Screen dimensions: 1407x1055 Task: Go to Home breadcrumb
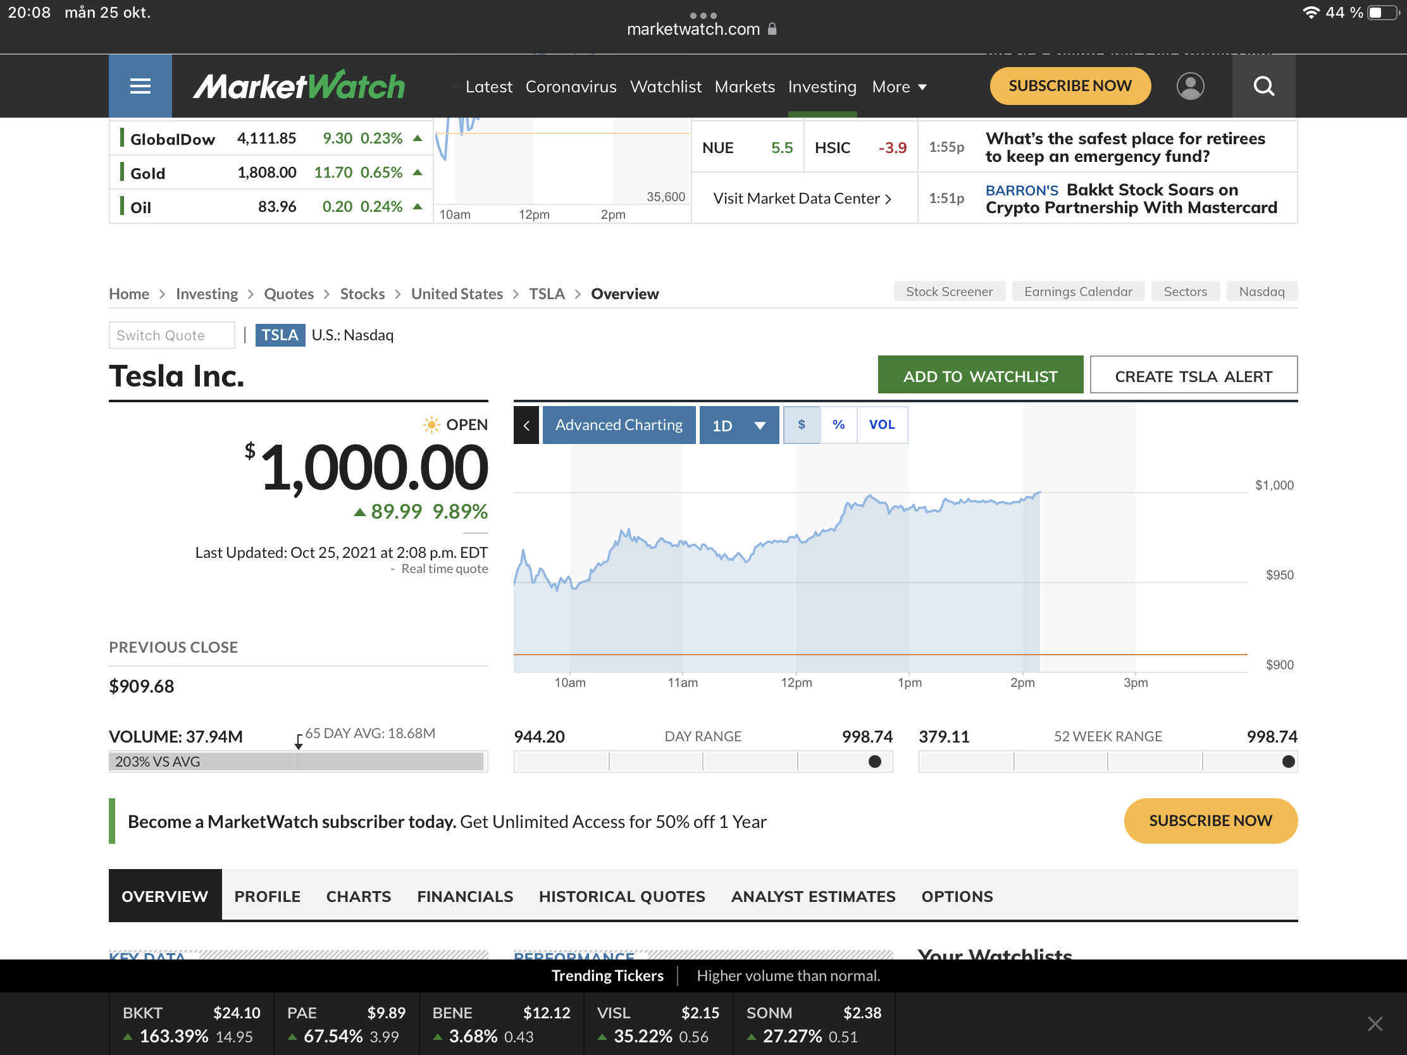pos(129,294)
